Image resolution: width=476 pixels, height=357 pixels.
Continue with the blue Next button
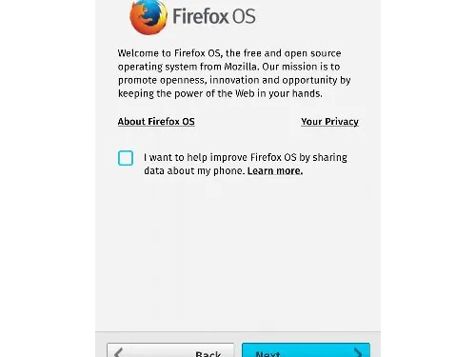tap(306, 350)
